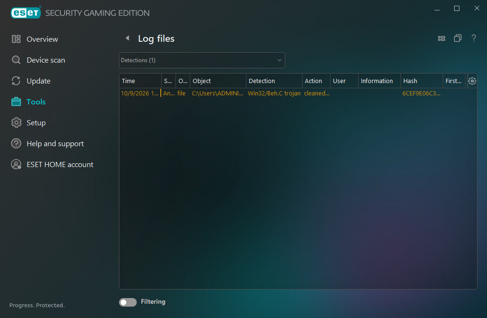Click the Win32/Beh.C trojan detection cell
The width and height of the screenshot is (487, 318).
[274, 94]
